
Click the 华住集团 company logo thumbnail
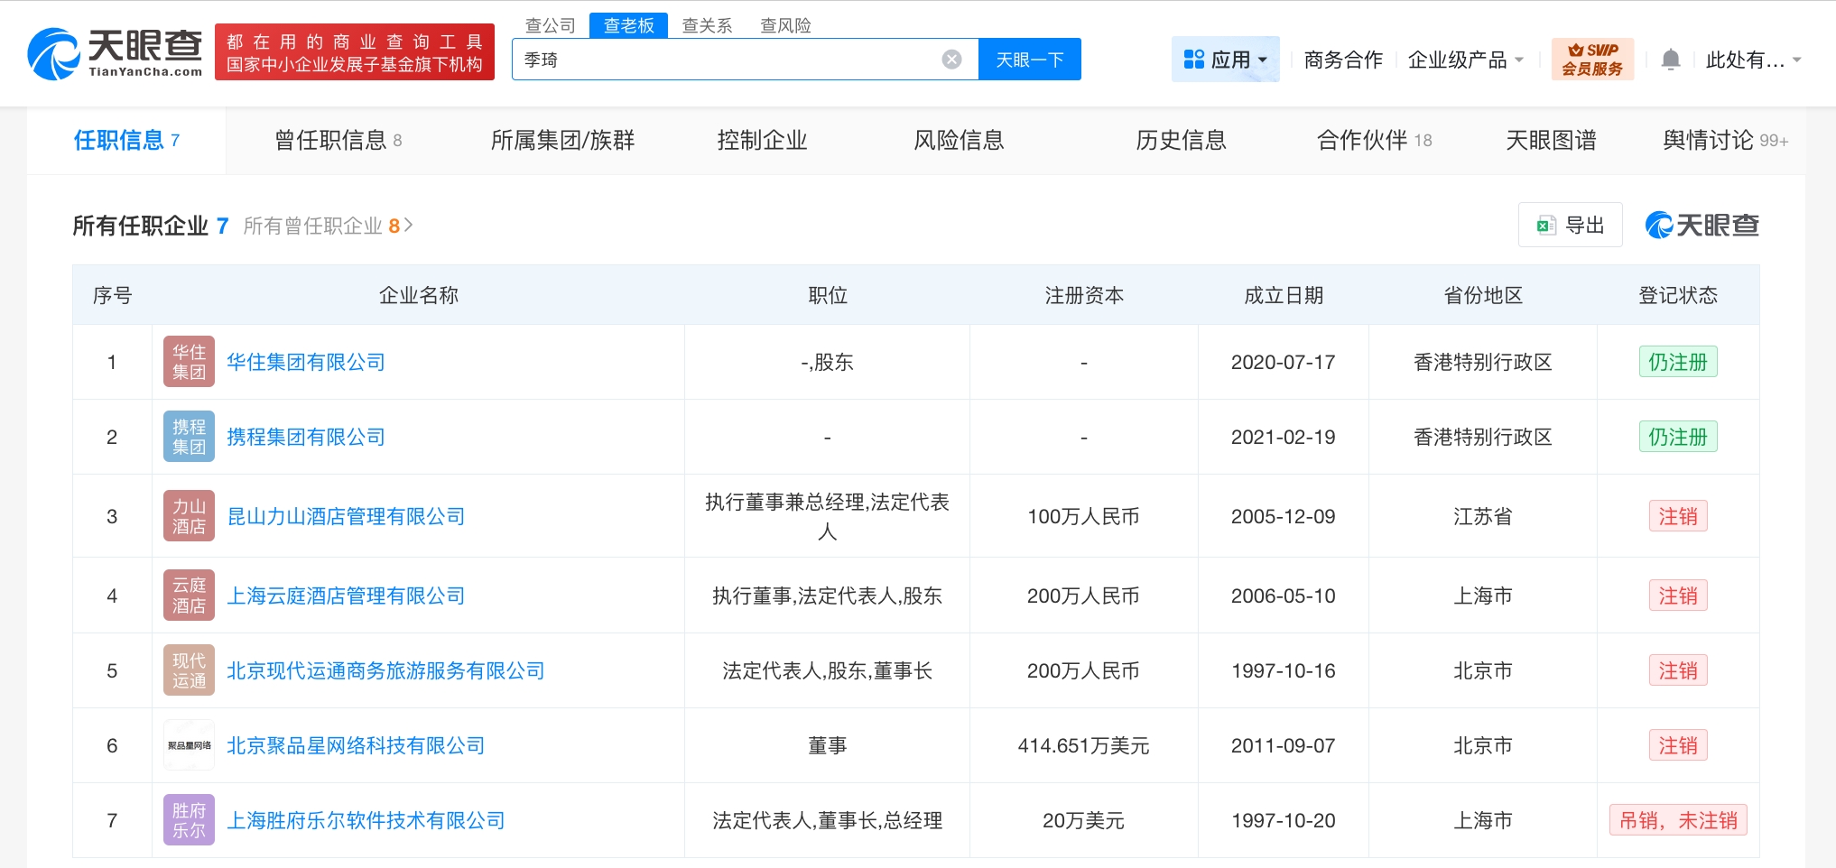(x=189, y=362)
